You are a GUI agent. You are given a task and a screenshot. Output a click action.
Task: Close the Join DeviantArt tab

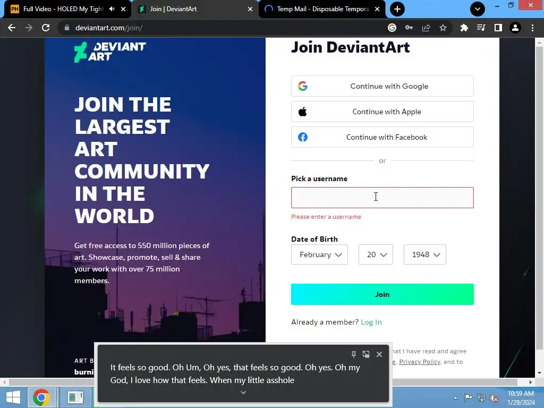250,9
